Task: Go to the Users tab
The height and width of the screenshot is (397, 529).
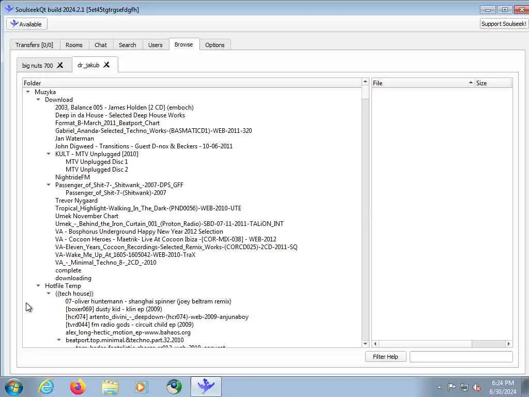Action: (155, 45)
